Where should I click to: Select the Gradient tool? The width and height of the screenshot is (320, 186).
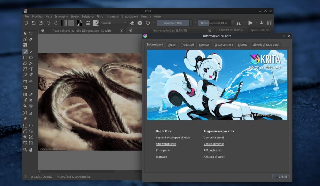(25, 94)
